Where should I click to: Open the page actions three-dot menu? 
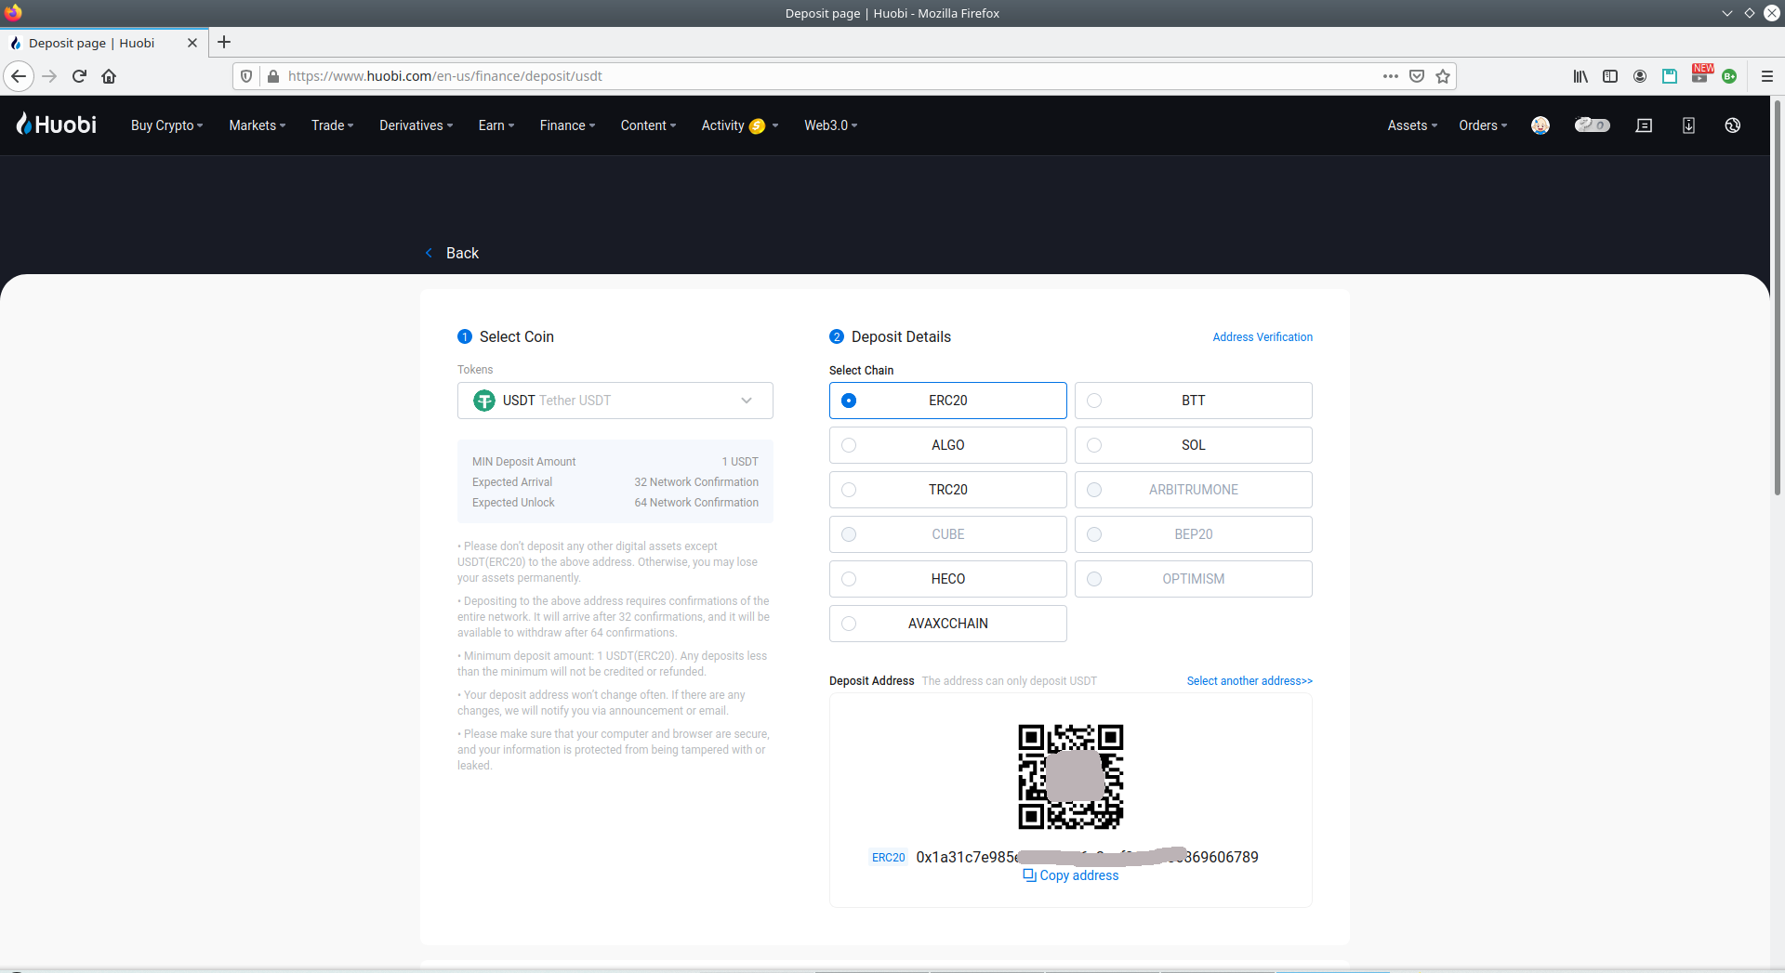[x=1391, y=76]
